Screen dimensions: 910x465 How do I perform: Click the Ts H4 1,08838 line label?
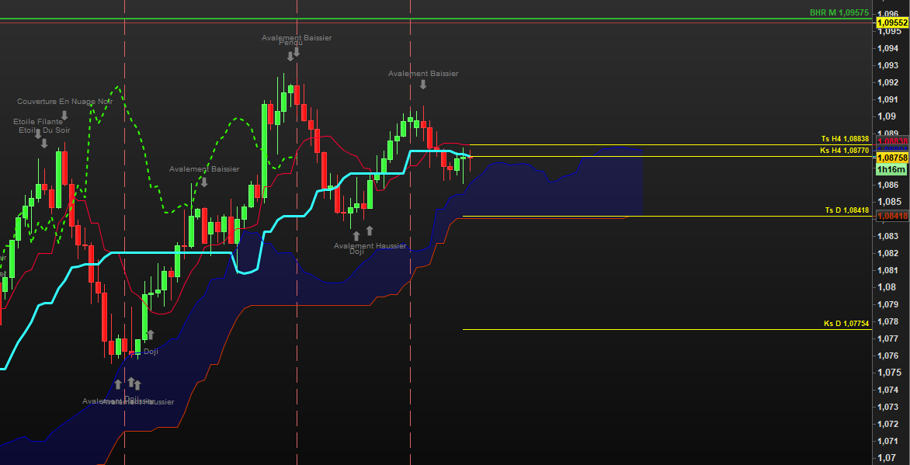click(845, 139)
